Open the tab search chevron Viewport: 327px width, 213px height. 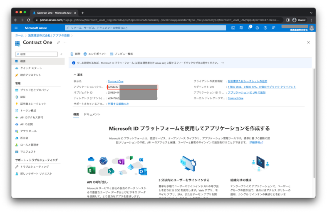311,13
